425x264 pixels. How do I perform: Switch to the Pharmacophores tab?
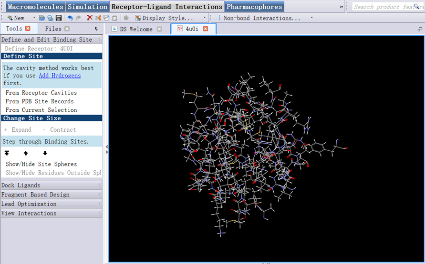(254, 7)
